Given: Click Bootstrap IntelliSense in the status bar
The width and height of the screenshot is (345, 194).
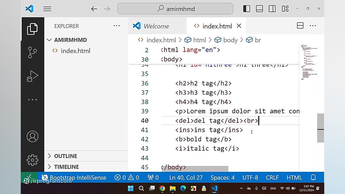Looking at the screenshot, I should [x=74, y=178].
